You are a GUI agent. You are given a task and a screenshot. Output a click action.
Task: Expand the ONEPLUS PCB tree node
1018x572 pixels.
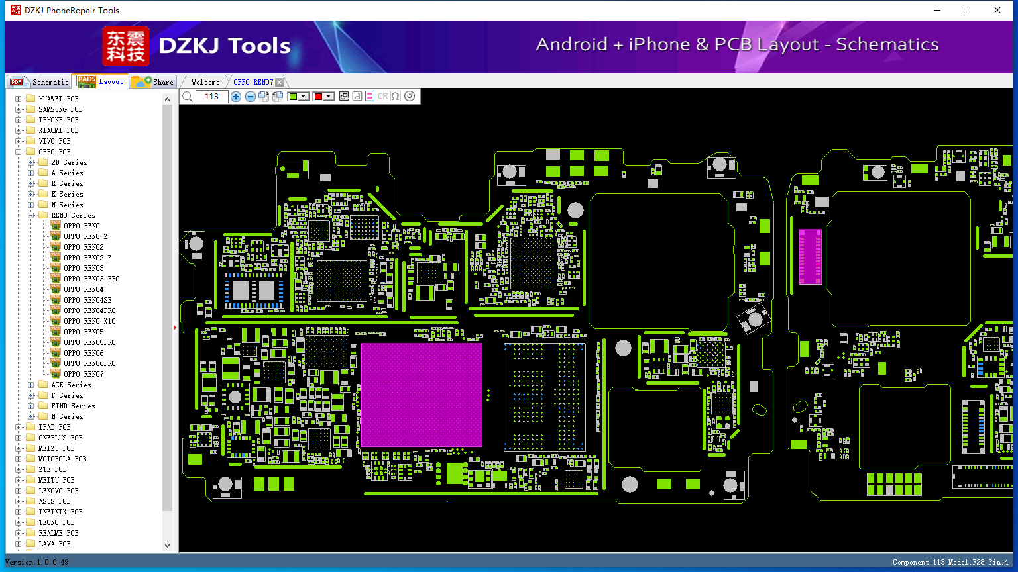point(19,438)
